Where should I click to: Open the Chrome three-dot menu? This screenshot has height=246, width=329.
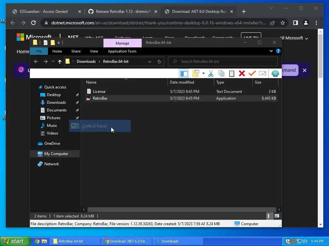coord(316,23)
